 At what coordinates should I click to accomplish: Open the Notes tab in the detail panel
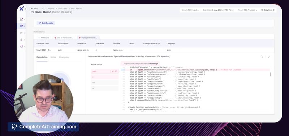53,57
